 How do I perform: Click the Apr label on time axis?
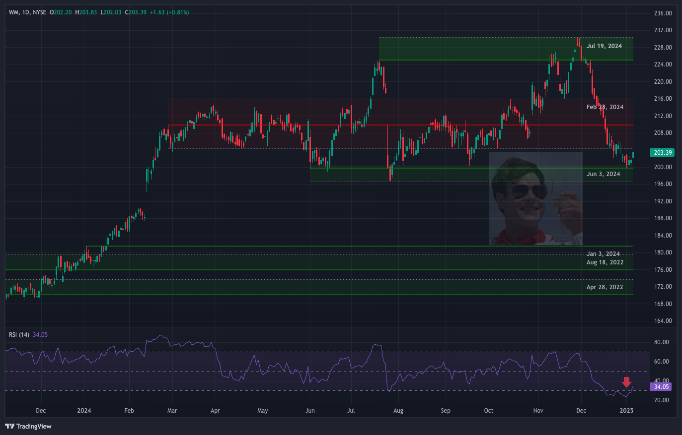tap(215, 411)
